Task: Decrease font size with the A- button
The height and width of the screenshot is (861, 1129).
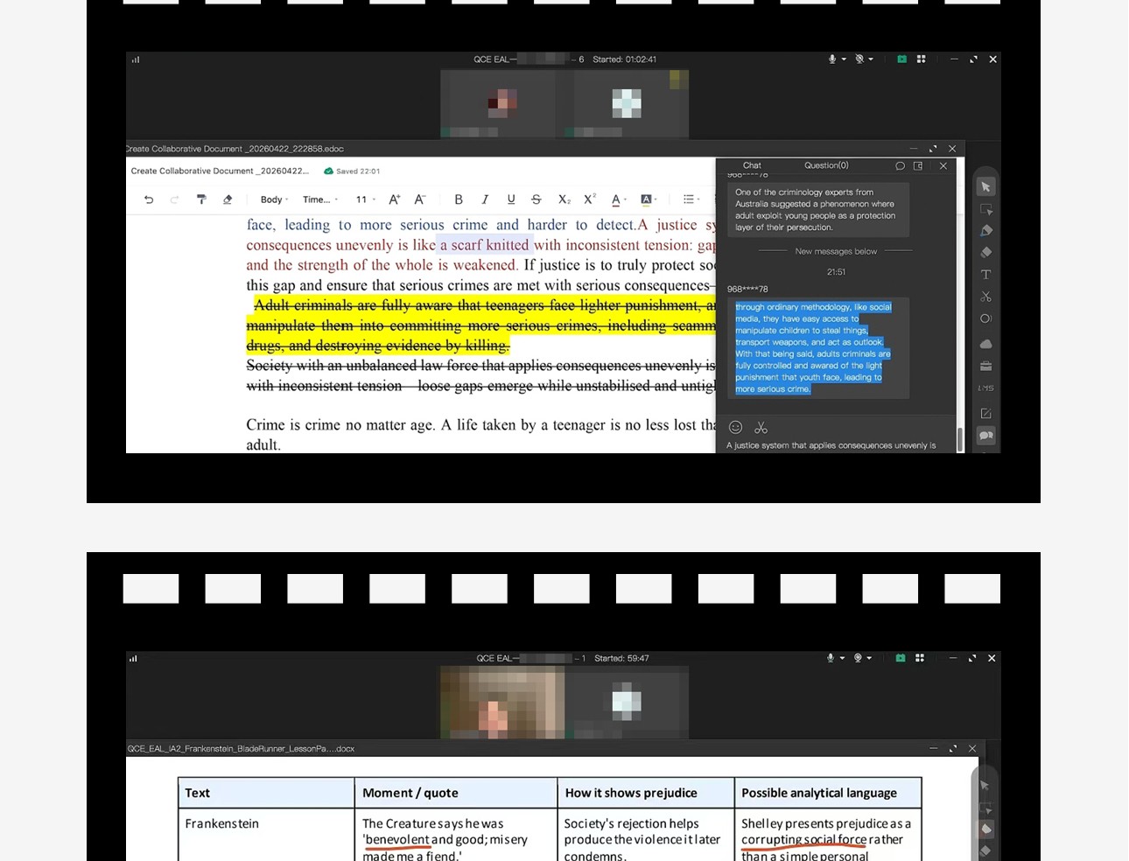Action: click(420, 199)
